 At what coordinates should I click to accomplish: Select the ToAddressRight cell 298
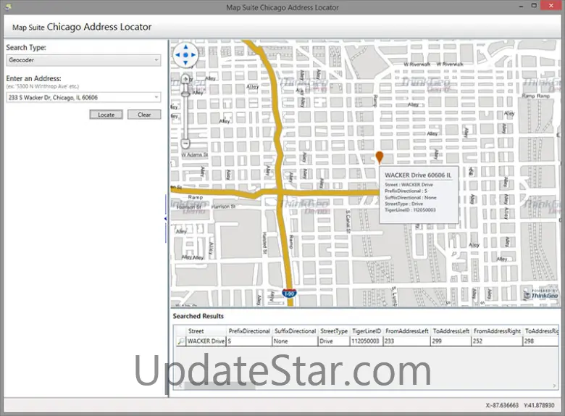tap(540, 341)
